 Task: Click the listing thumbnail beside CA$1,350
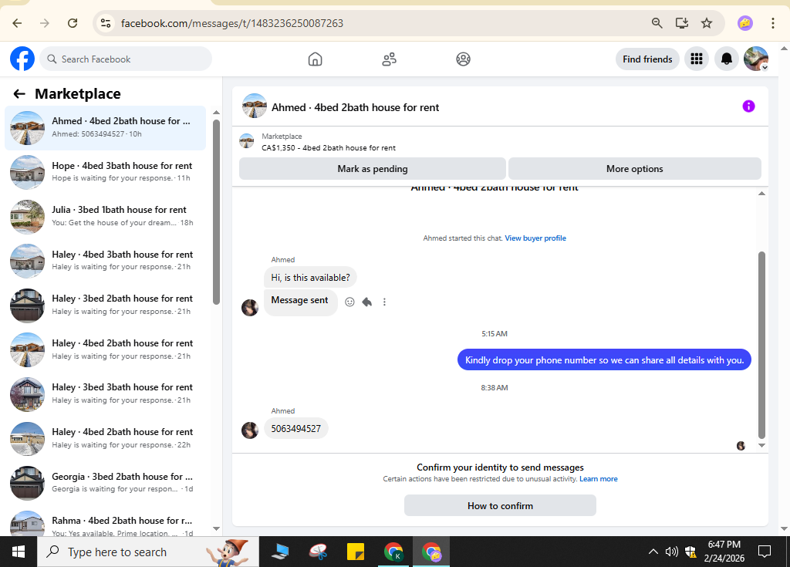[246, 141]
